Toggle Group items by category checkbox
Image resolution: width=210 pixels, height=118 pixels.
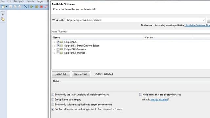click(53, 100)
